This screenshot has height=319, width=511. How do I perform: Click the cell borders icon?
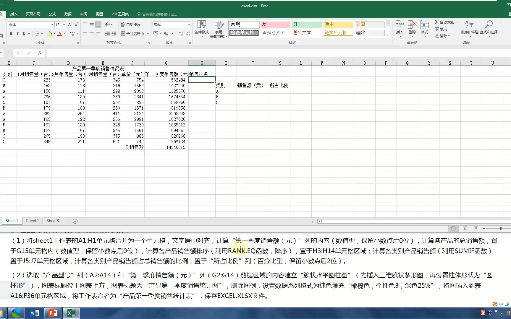pyautogui.click(x=37, y=34)
